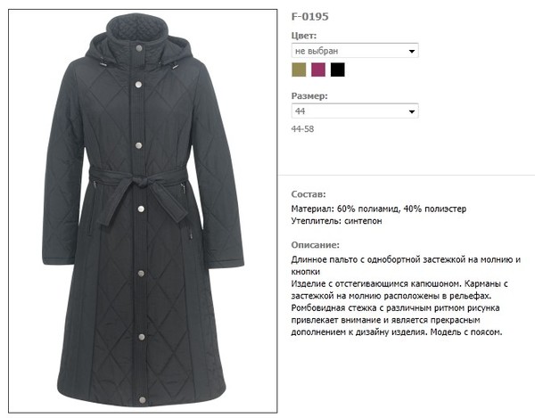Select the magenta pink color swatch

click(318, 70)
